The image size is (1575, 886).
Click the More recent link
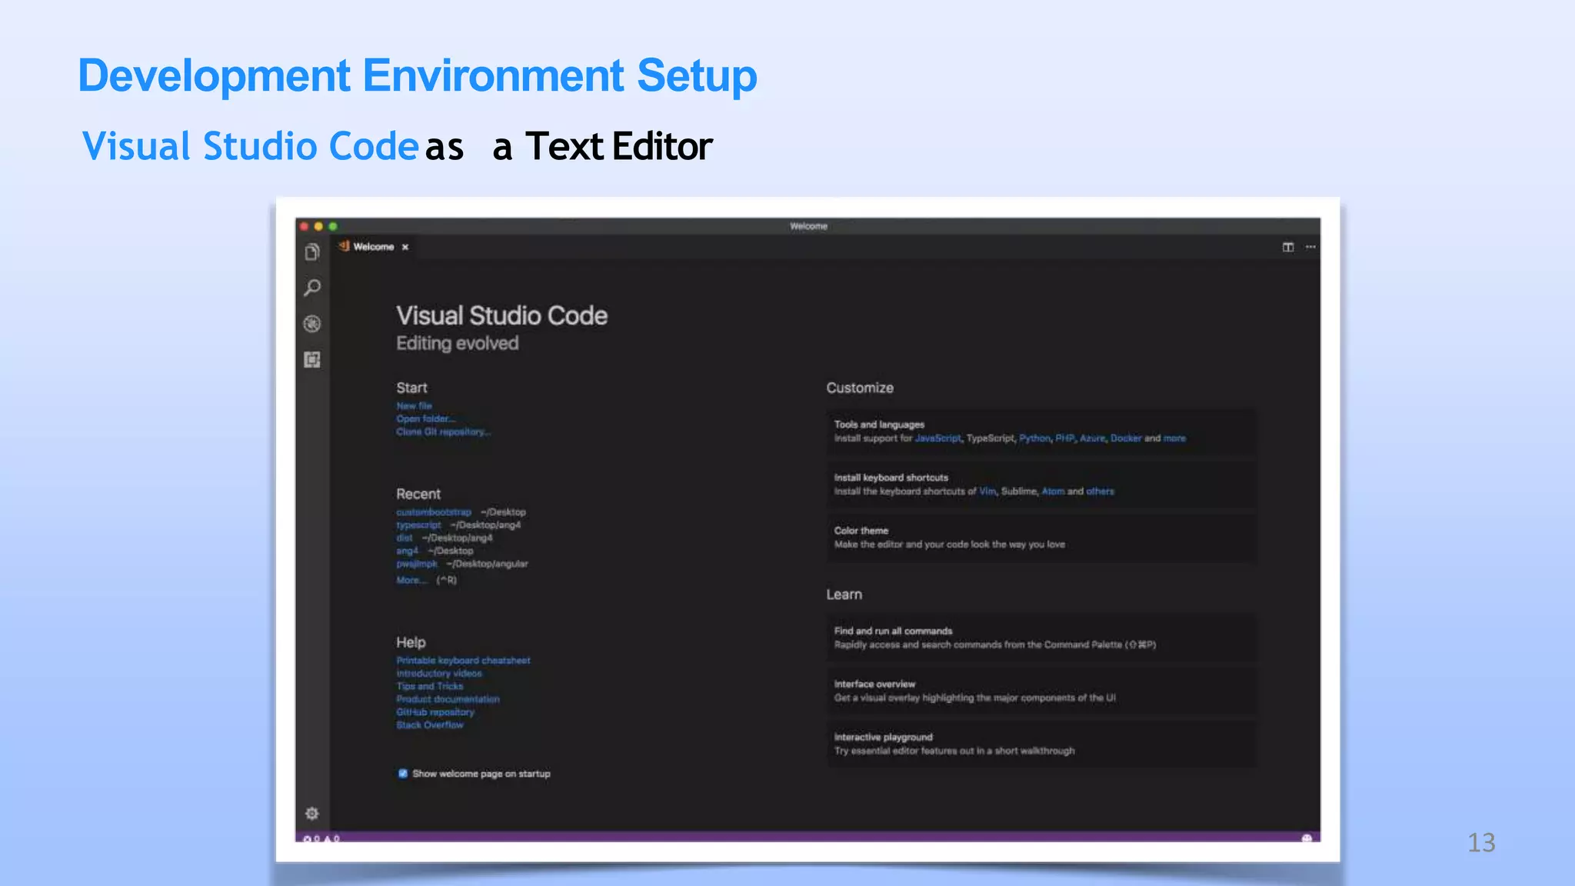pos(411,580)
